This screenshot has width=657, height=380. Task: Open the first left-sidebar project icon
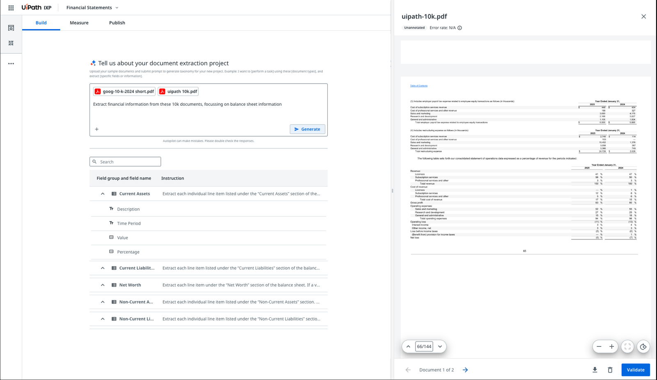pos(11,28)
